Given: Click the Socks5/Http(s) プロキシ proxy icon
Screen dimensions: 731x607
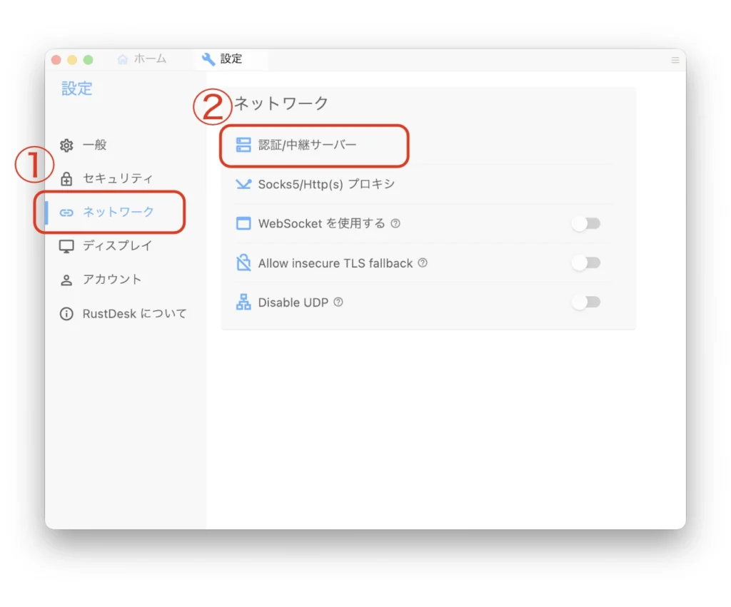Looking at the screenshot, I should [243, 185].
